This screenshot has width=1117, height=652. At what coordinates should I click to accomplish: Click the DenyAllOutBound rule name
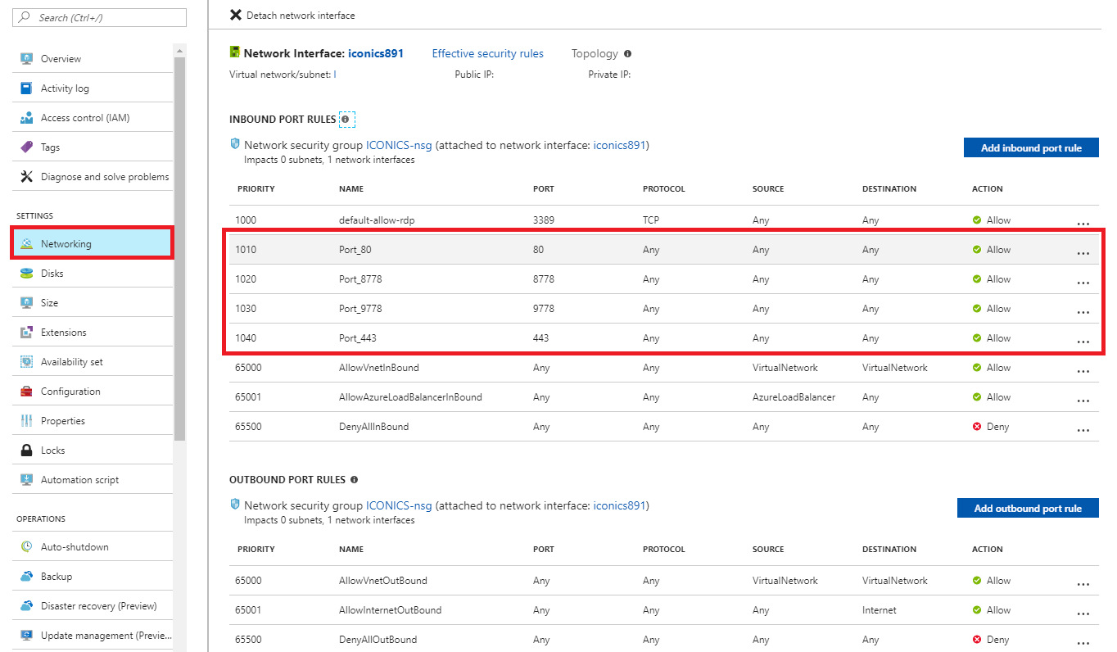378,640
